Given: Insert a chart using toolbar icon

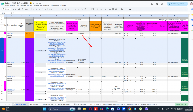Looking at the screenshot, I should (x=116, y=9).
